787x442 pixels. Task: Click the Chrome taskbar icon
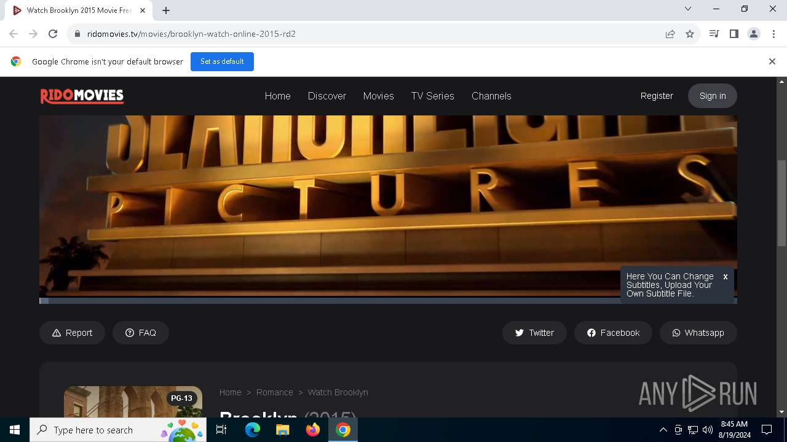coord(343,430)
